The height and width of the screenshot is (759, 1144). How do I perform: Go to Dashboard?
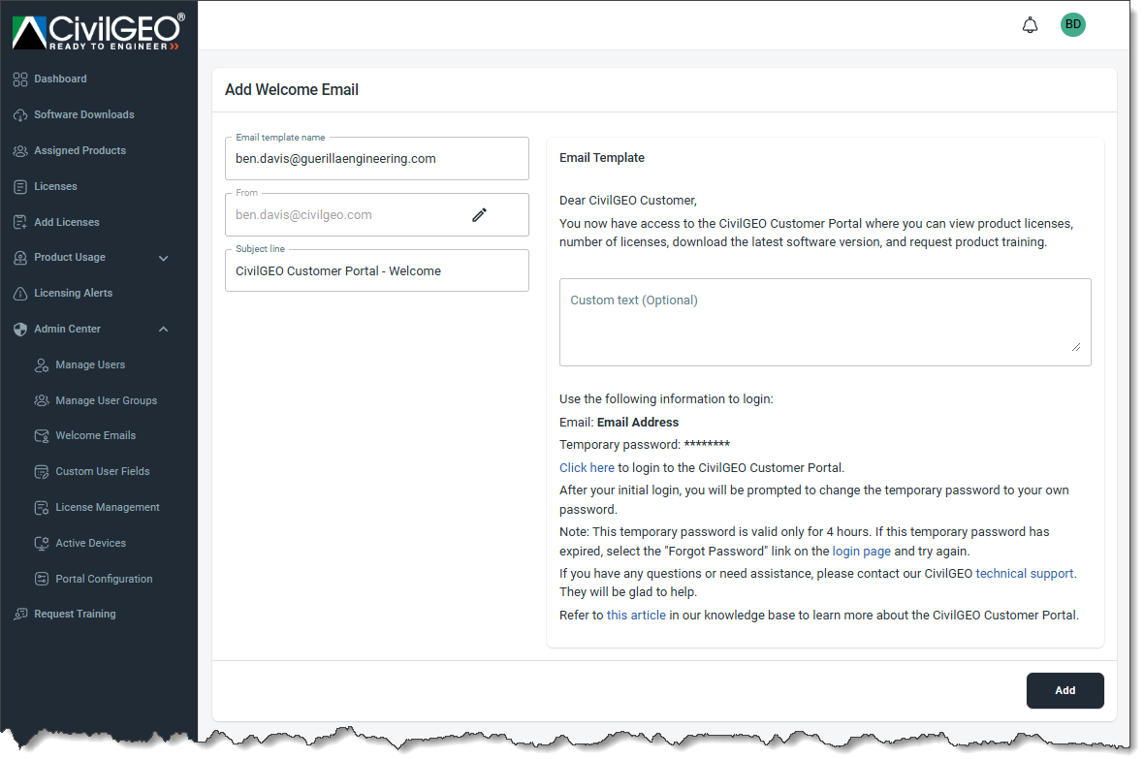point(60,79)
